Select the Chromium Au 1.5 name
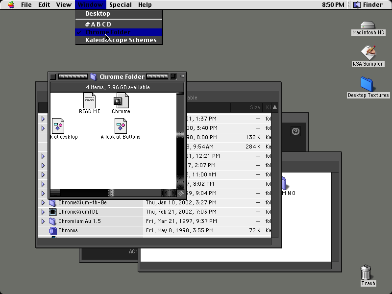Screen dimensions: 392x294 click(x=79, y=221)
